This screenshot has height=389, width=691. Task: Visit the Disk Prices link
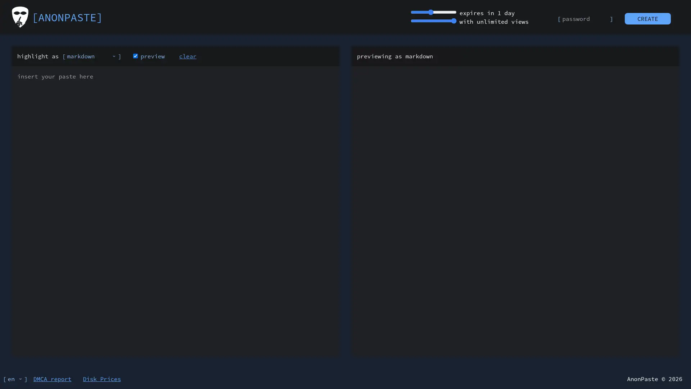point(101,379)
